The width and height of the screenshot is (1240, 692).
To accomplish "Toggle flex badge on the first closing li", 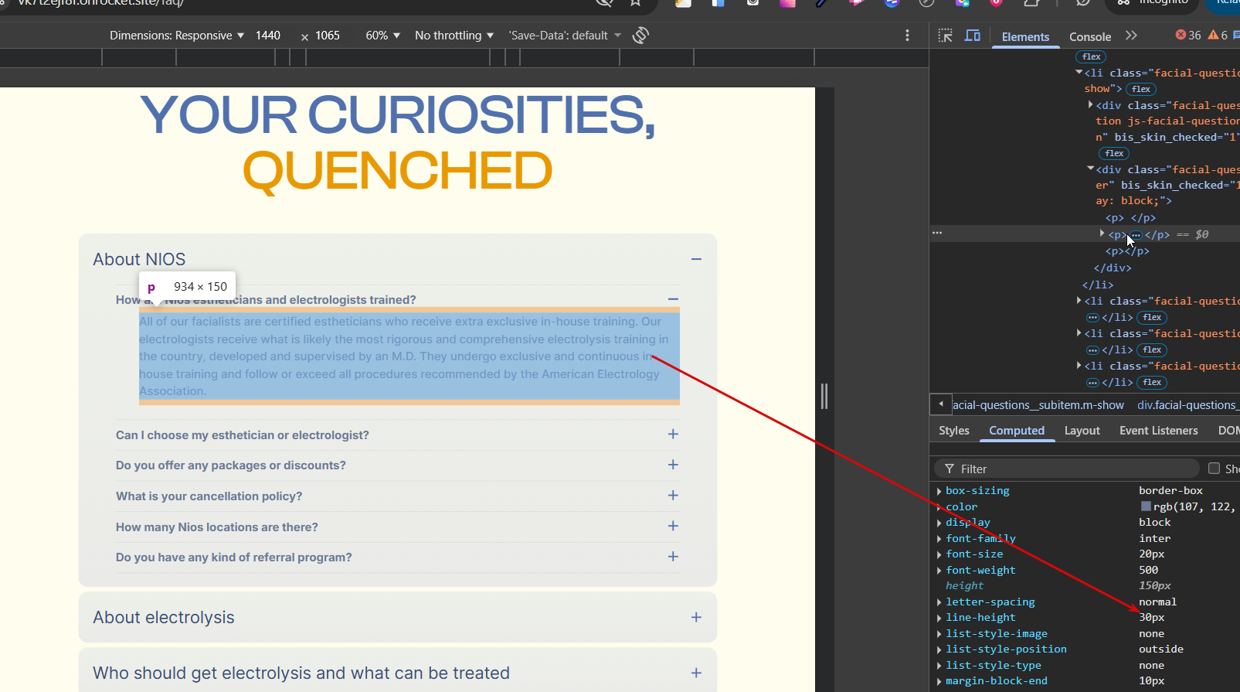I will (x=1152, y=317).
